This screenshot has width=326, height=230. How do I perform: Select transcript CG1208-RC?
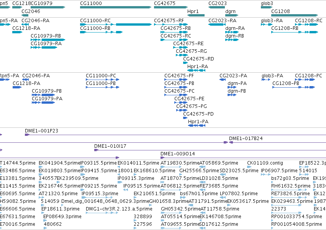click(308, 21)
